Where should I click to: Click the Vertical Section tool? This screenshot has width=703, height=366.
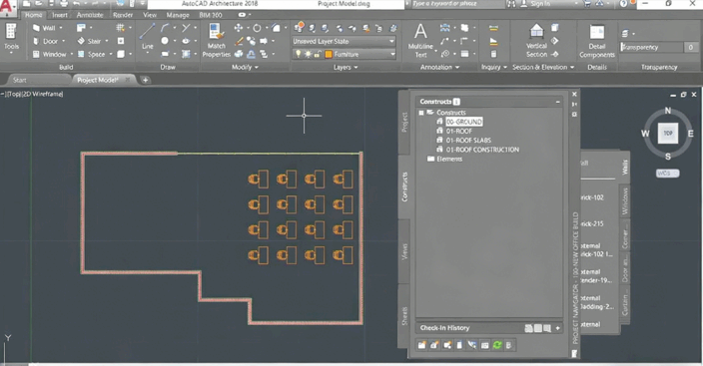536,41
